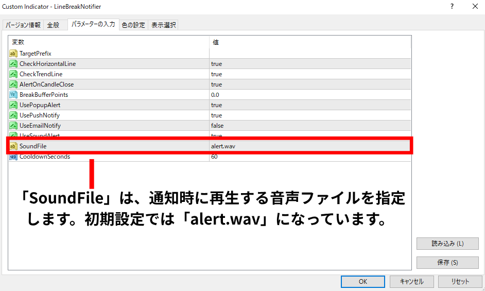Click the help question mark button
The width and height of the screenshot is (485, 291).
[452, 7]
